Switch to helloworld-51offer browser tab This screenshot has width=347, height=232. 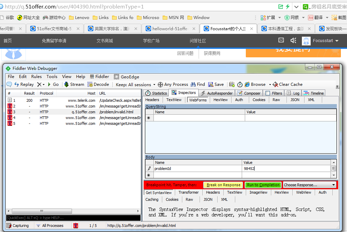(x=170, y=29)
